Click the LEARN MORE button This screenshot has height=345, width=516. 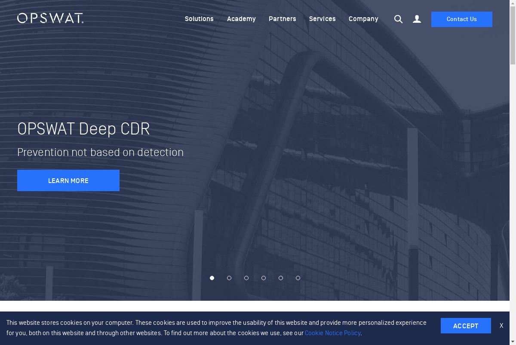[x=68, y=180]
